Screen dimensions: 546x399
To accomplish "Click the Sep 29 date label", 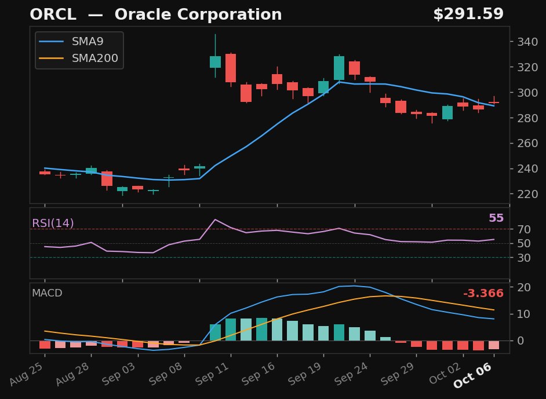I will (398, 374).
